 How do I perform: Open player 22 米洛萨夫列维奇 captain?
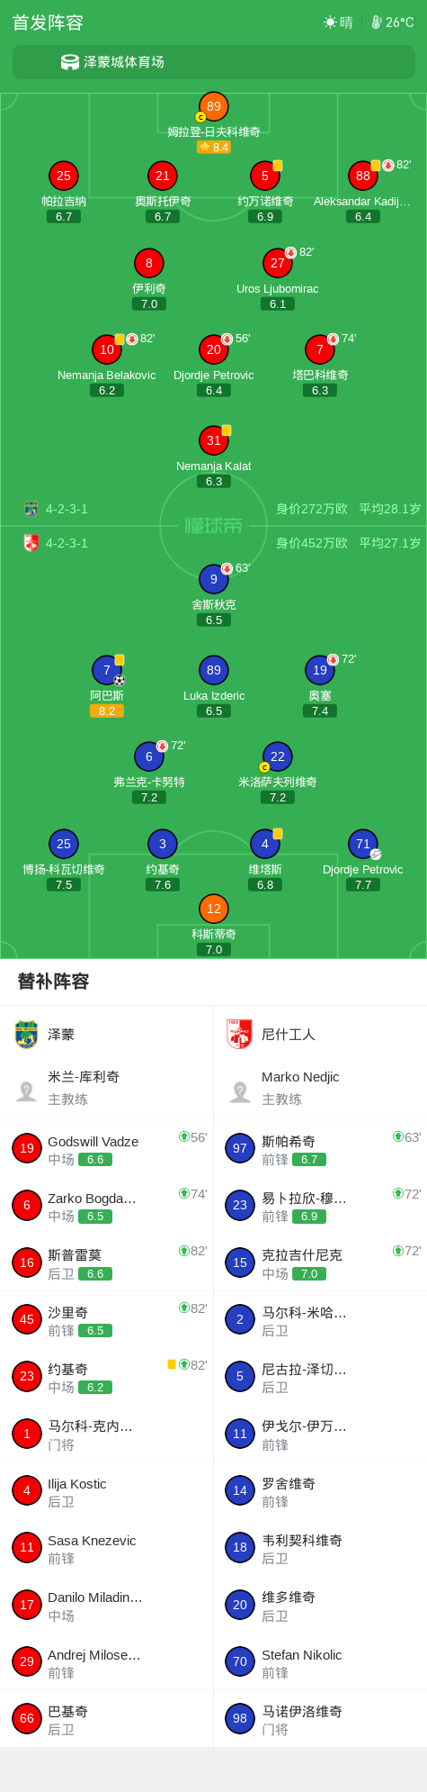click(x=278, y=756)
